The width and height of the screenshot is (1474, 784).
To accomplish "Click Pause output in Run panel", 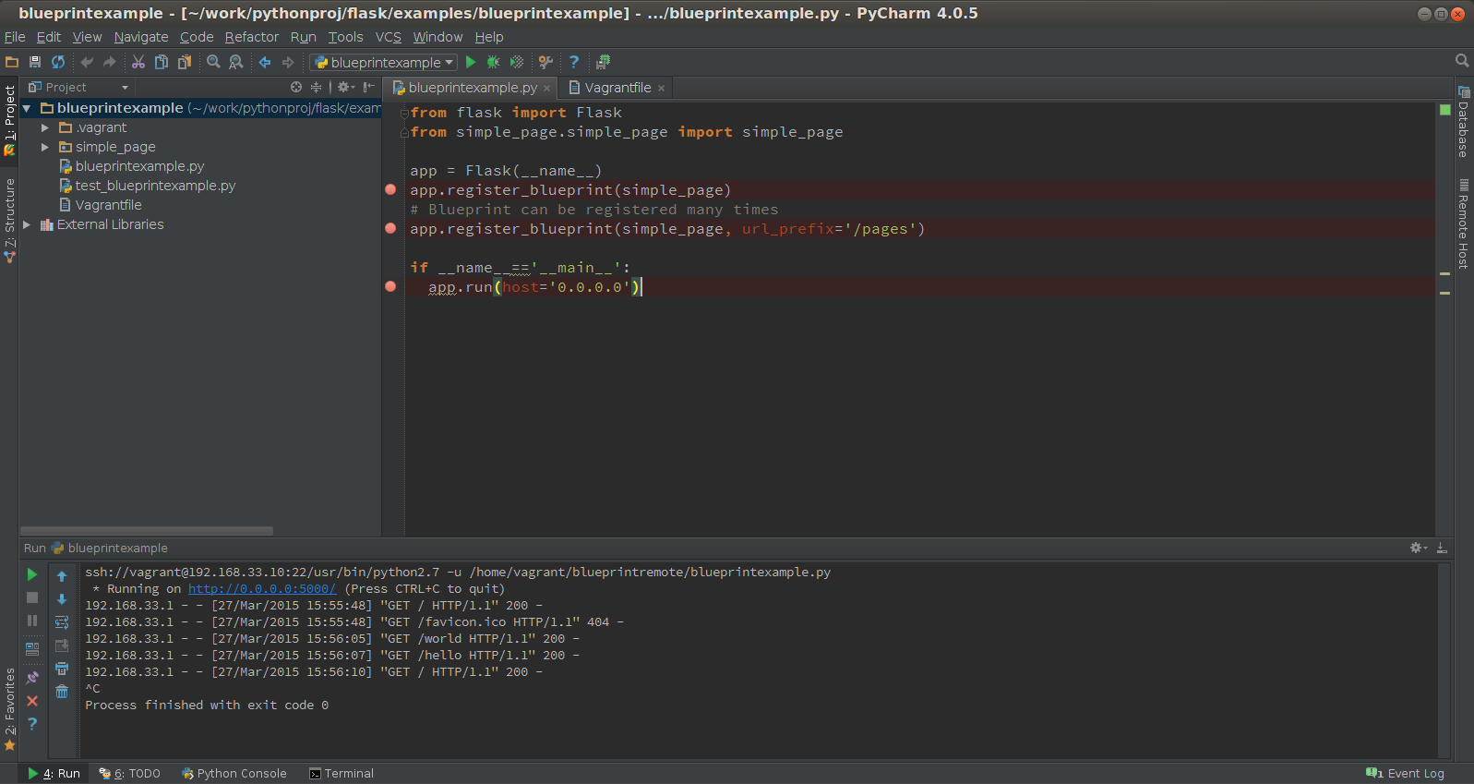I will [32, 621].
